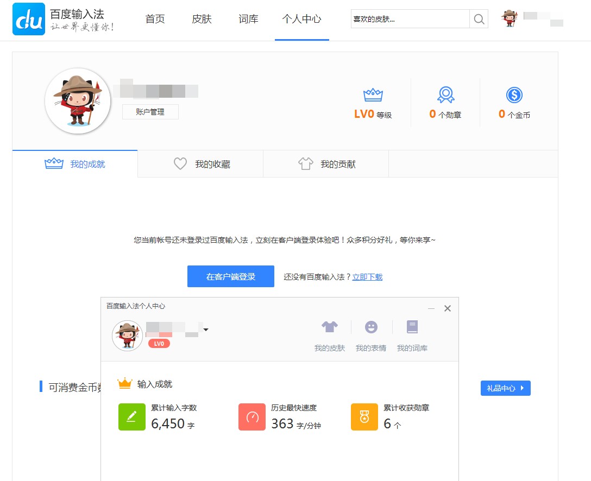
Task: Switch to the 我的贡献 tab
Action: click(326, 163)
